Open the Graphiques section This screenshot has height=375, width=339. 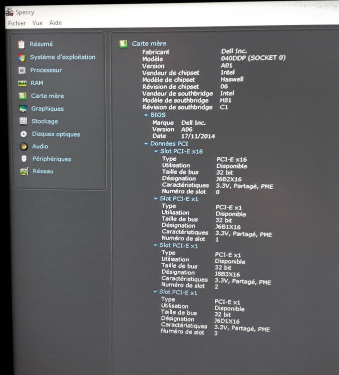pos(48,108)
